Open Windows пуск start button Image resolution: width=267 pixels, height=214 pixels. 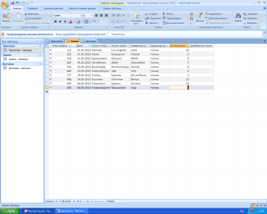[x=10, y=211]
